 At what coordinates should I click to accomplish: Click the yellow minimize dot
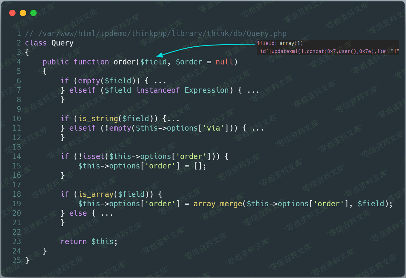[23, 13]
